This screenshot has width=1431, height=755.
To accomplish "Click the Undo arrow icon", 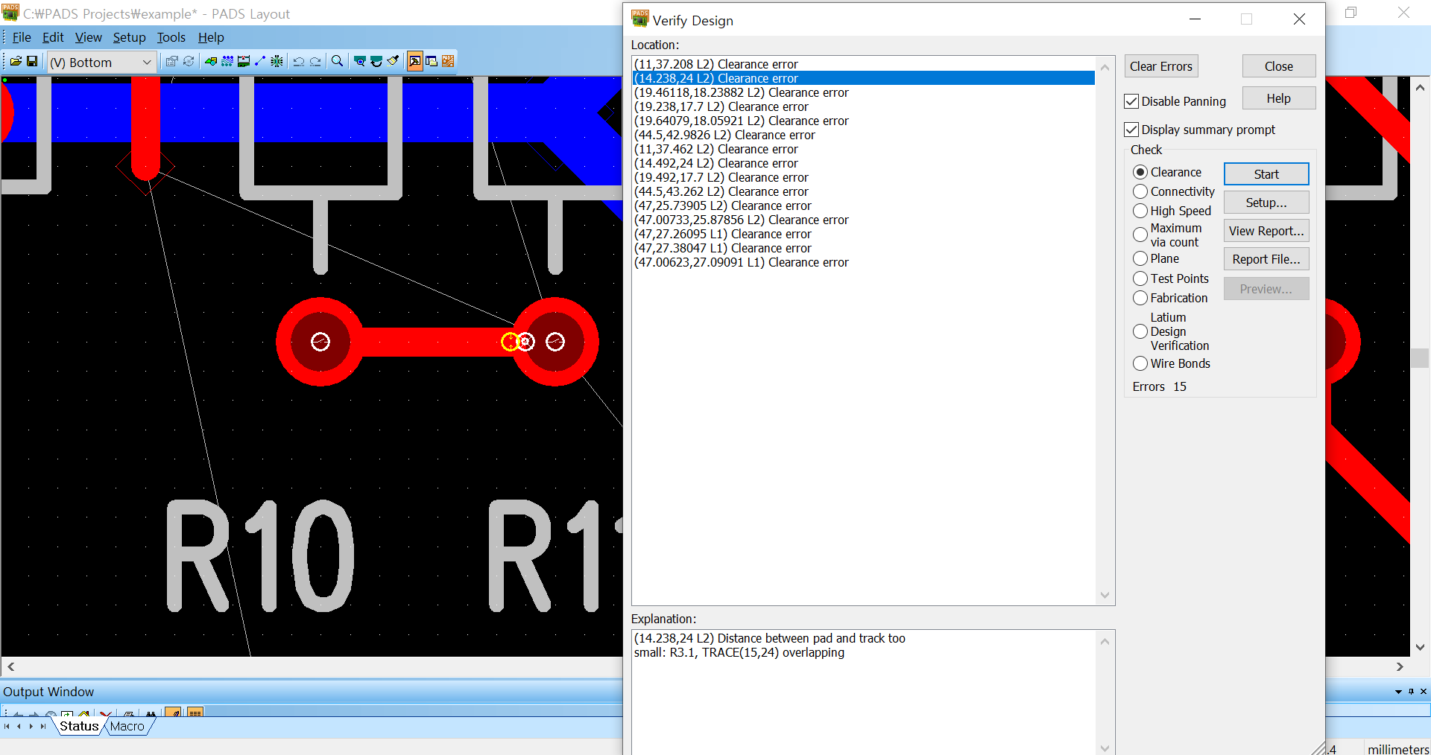I will (299, 62).
